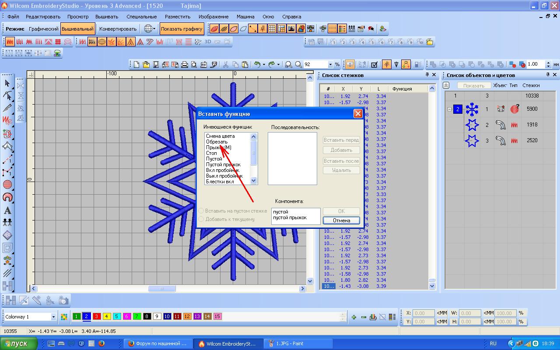Viewport: 560px width, 350px height.
Task: Open the Справка menu
Action: [292, 17]
